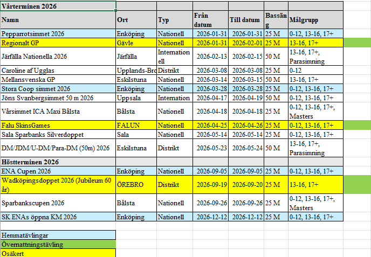Click the 'Mellansvenska GP' cell

coord(58,79)
